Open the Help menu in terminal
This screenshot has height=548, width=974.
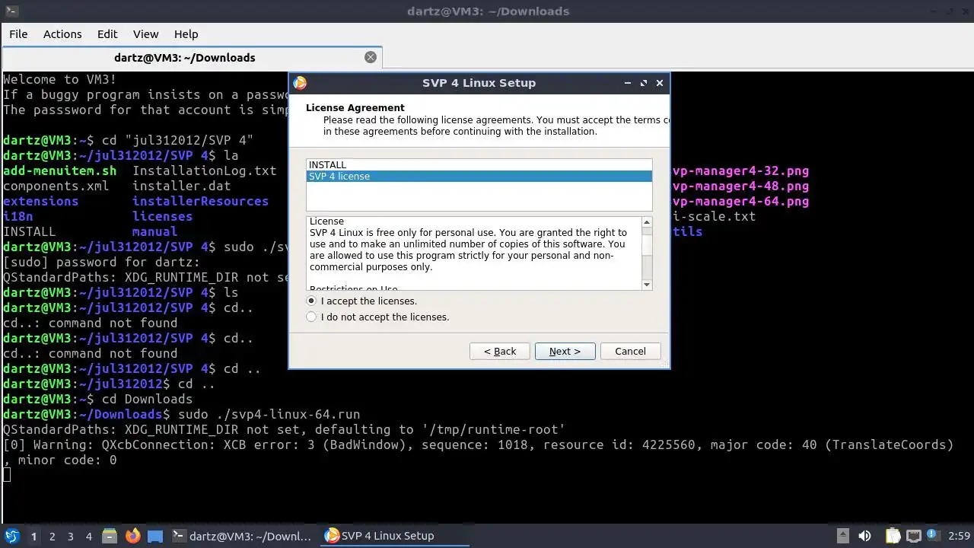click(x=186, y=33)
